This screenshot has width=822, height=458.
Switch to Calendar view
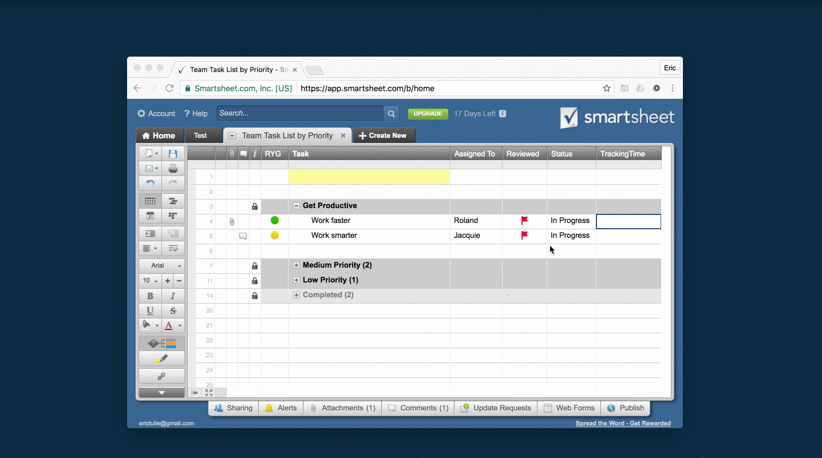150,216
